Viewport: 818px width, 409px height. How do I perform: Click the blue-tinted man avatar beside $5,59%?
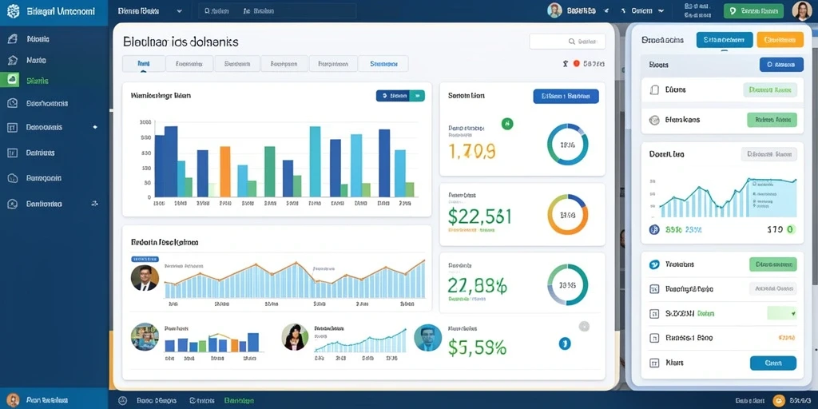coord(428,338)
